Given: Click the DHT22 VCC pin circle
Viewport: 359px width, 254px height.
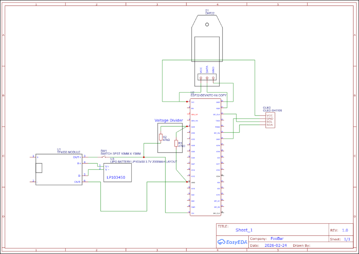Looking at the screenshot, I should pyautogui.click(x=201, y=78).
